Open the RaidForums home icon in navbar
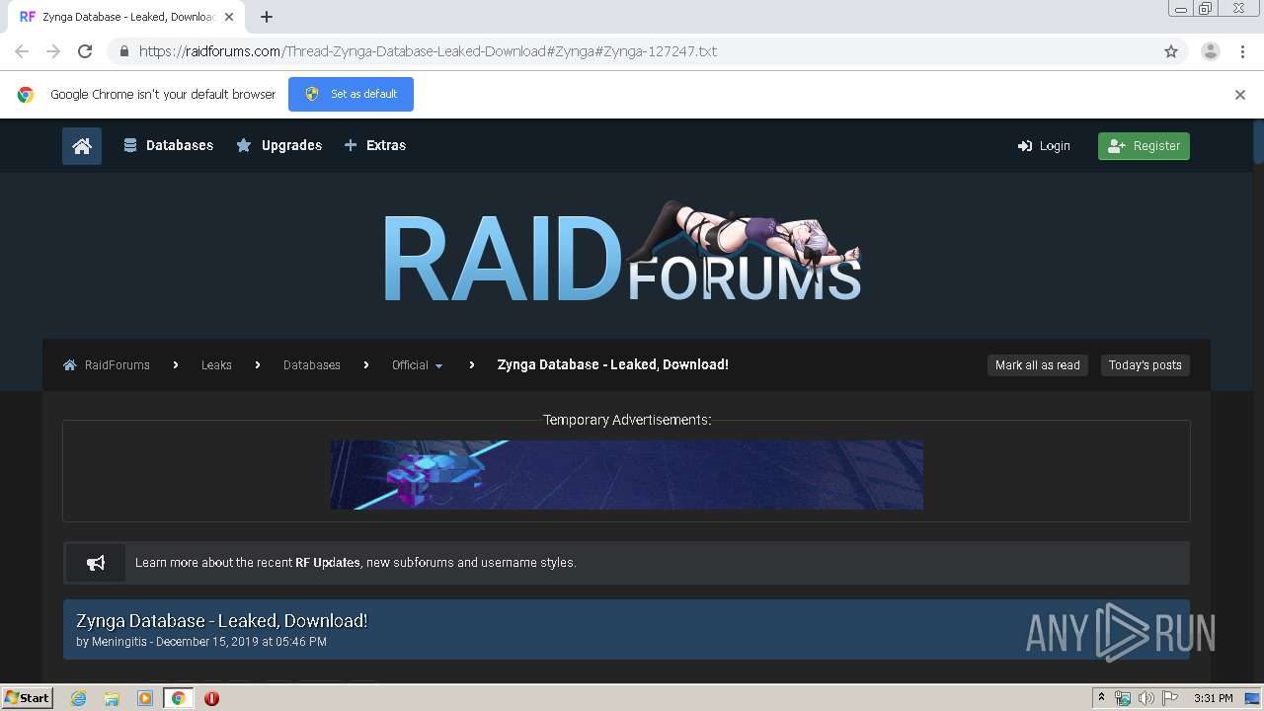Viewport: 1264px width, 711px height. point(82,145)
